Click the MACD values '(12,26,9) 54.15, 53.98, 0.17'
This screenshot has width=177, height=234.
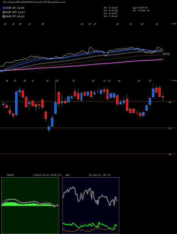(x=47, y=175)
